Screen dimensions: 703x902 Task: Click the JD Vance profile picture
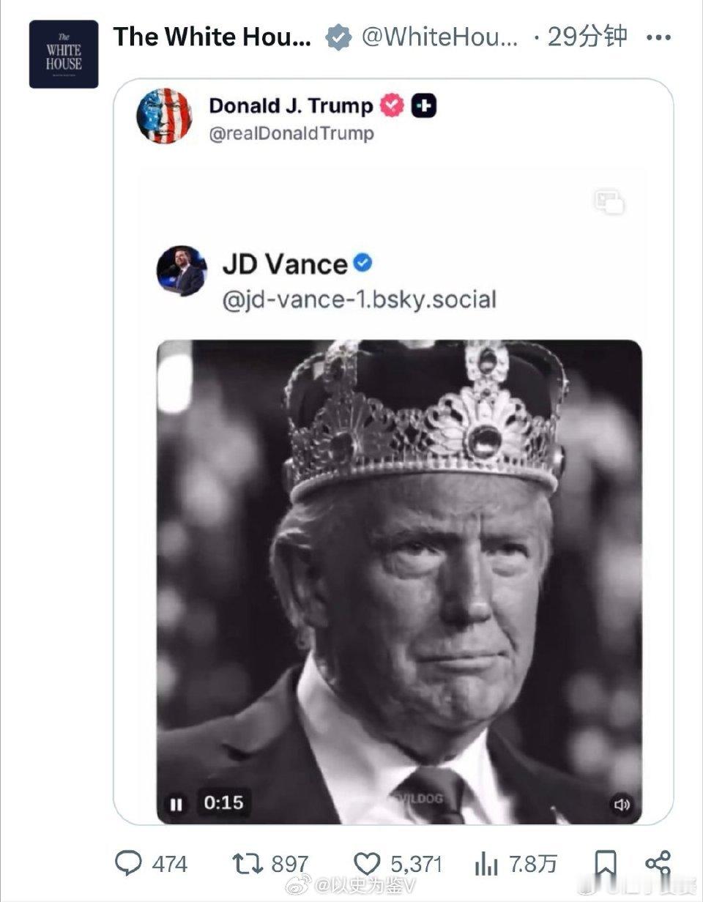coord(182,271)
